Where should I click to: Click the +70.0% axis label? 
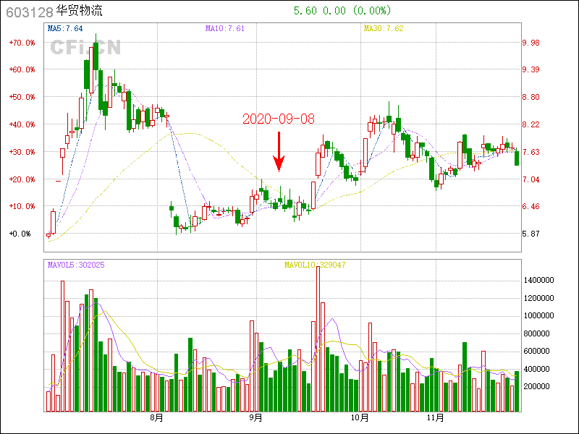point(22,43)
